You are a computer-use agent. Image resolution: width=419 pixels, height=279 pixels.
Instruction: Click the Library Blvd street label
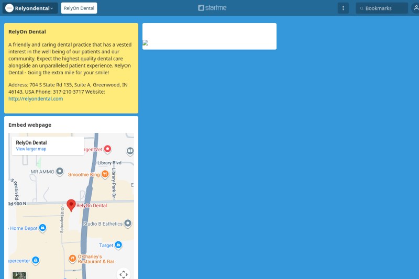(109, 163)
